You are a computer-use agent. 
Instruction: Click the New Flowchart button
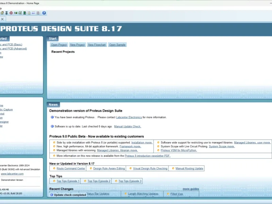pyautogui.click(x=97, y=45)
